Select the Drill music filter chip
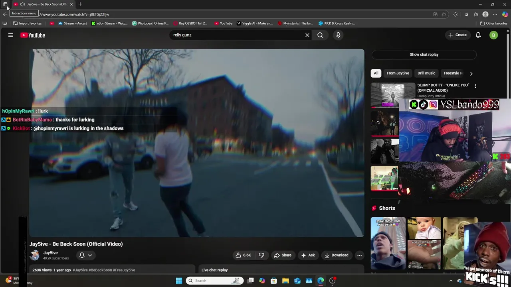The image size is (511, 287). (x=426, y=73)
